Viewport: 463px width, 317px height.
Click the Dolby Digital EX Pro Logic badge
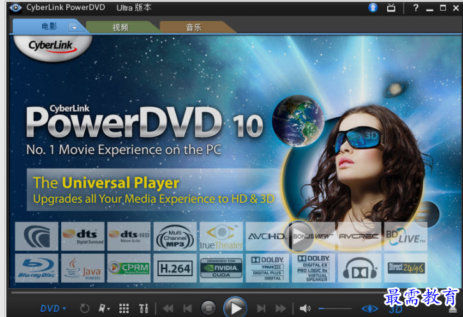coord(313,268)
